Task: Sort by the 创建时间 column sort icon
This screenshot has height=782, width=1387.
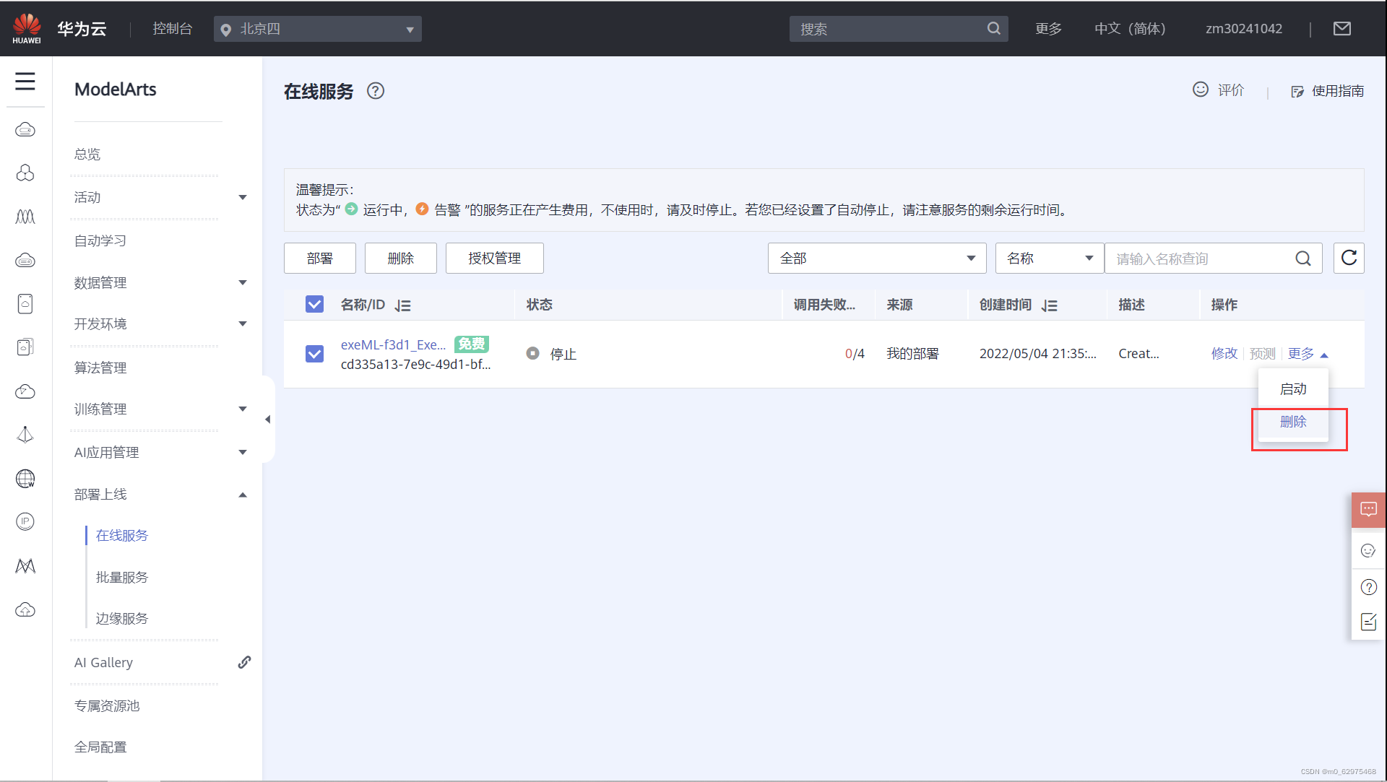Action: pyautogui.click(x=1050, y=305)
